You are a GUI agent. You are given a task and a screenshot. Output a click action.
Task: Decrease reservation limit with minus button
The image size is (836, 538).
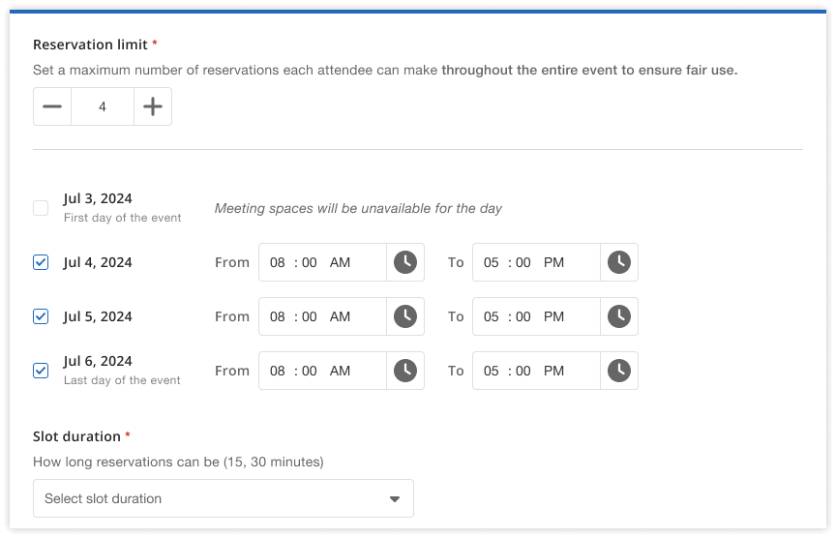(x=52, y=107)
